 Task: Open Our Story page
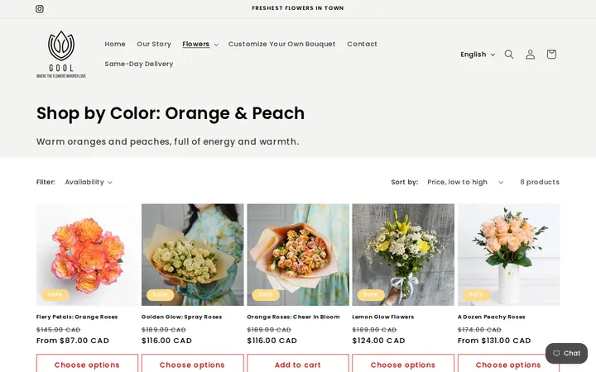tap(154, 44)
